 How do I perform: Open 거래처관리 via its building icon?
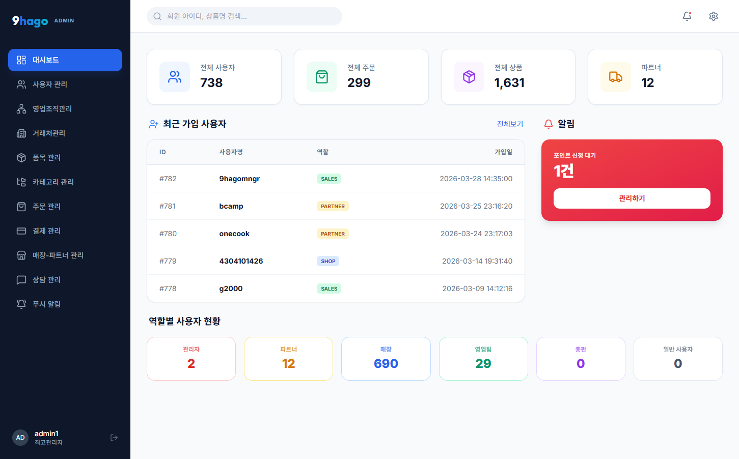pos(21,133)
